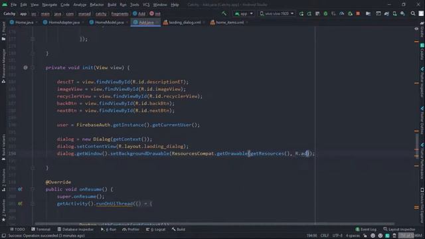The height and width of the screenshot is (239, 425).
Task: Open the Flutter Outline right side panel
Action: [422, 120]
